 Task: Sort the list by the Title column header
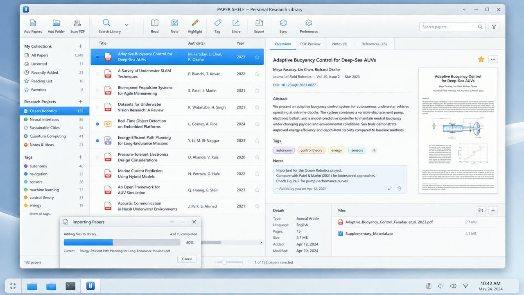[x=103, y=43]
